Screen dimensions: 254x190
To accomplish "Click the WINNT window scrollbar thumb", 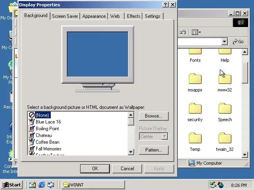I will pos(244,73).
